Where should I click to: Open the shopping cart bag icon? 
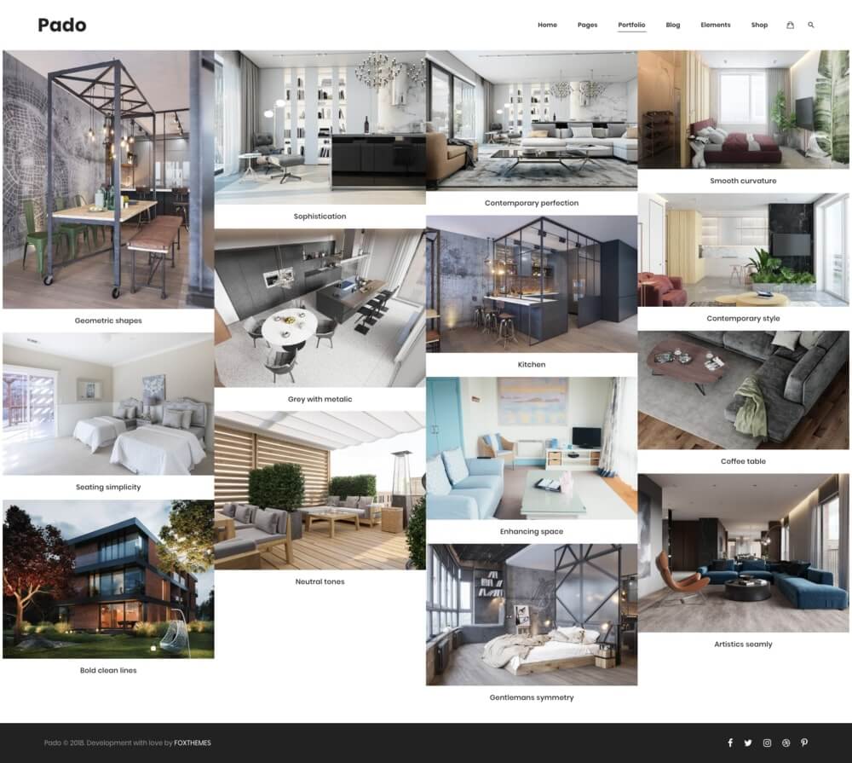tap(791, 25)
